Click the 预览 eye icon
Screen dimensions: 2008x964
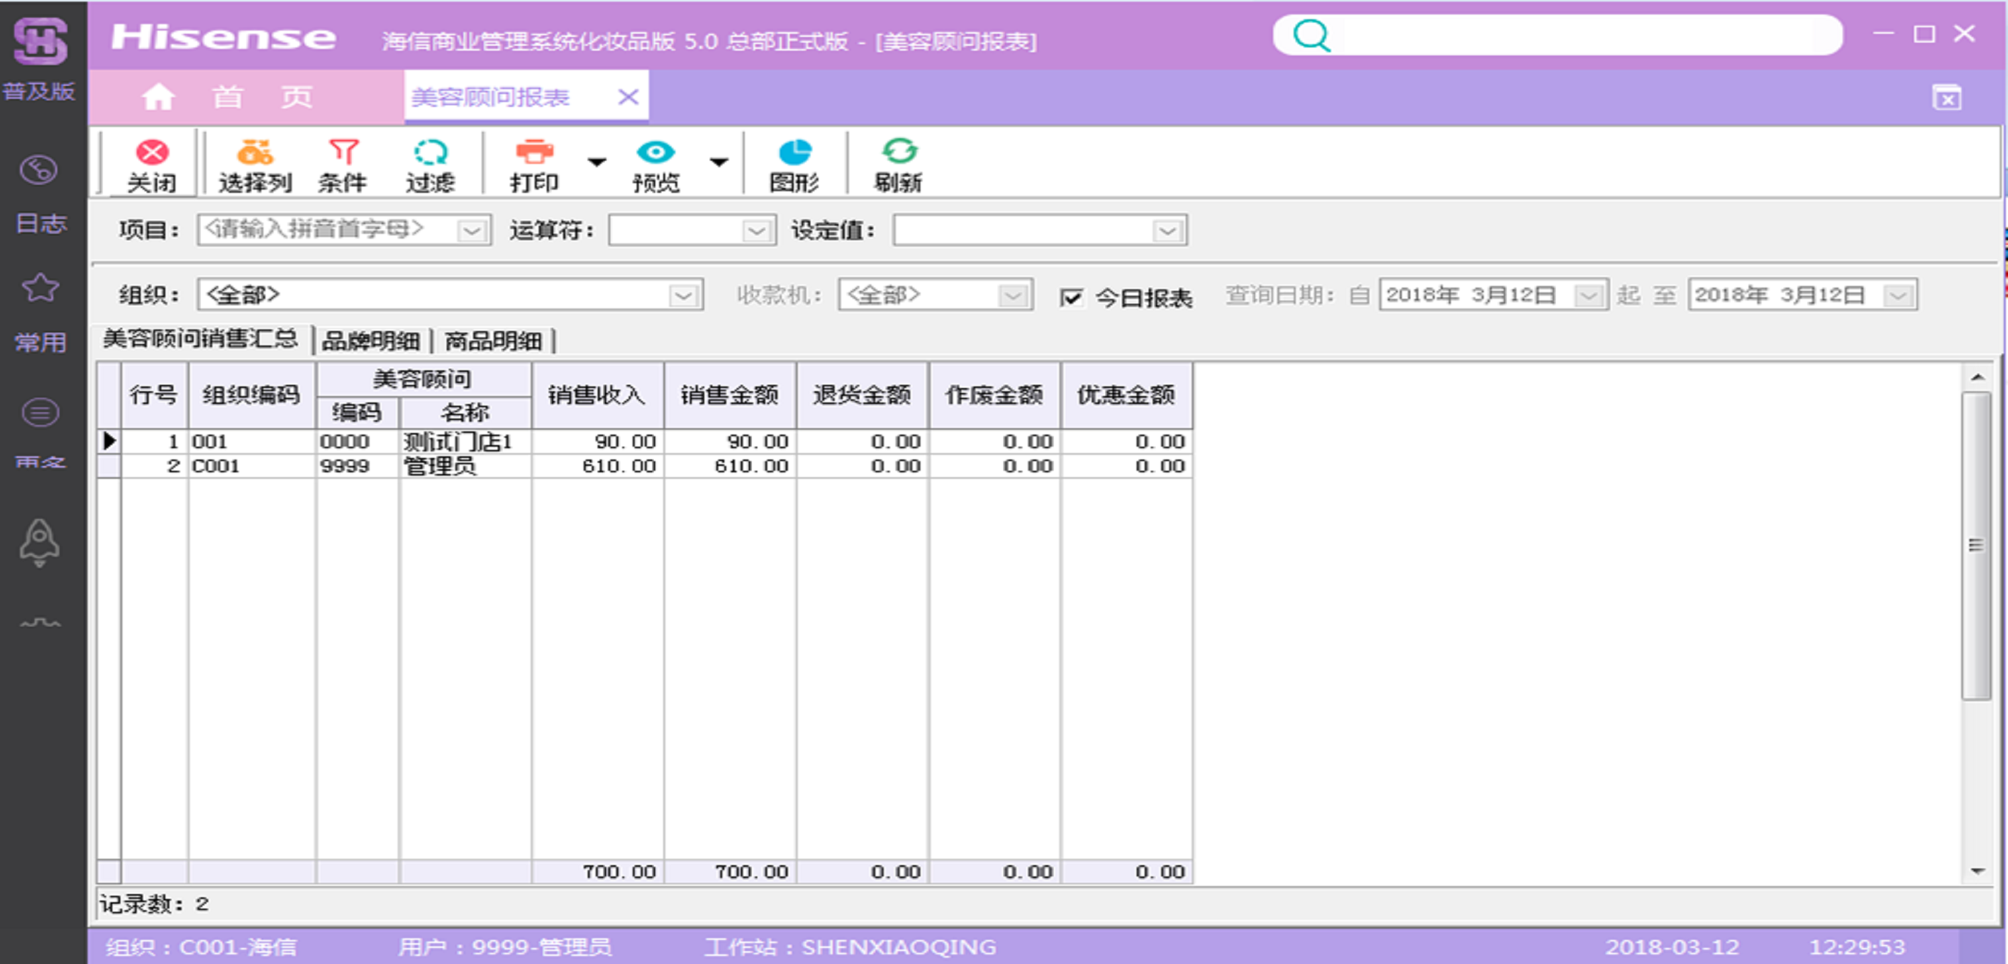point(655,153)
